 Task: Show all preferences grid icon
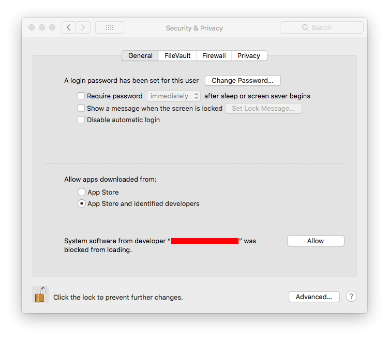[110, 27]
